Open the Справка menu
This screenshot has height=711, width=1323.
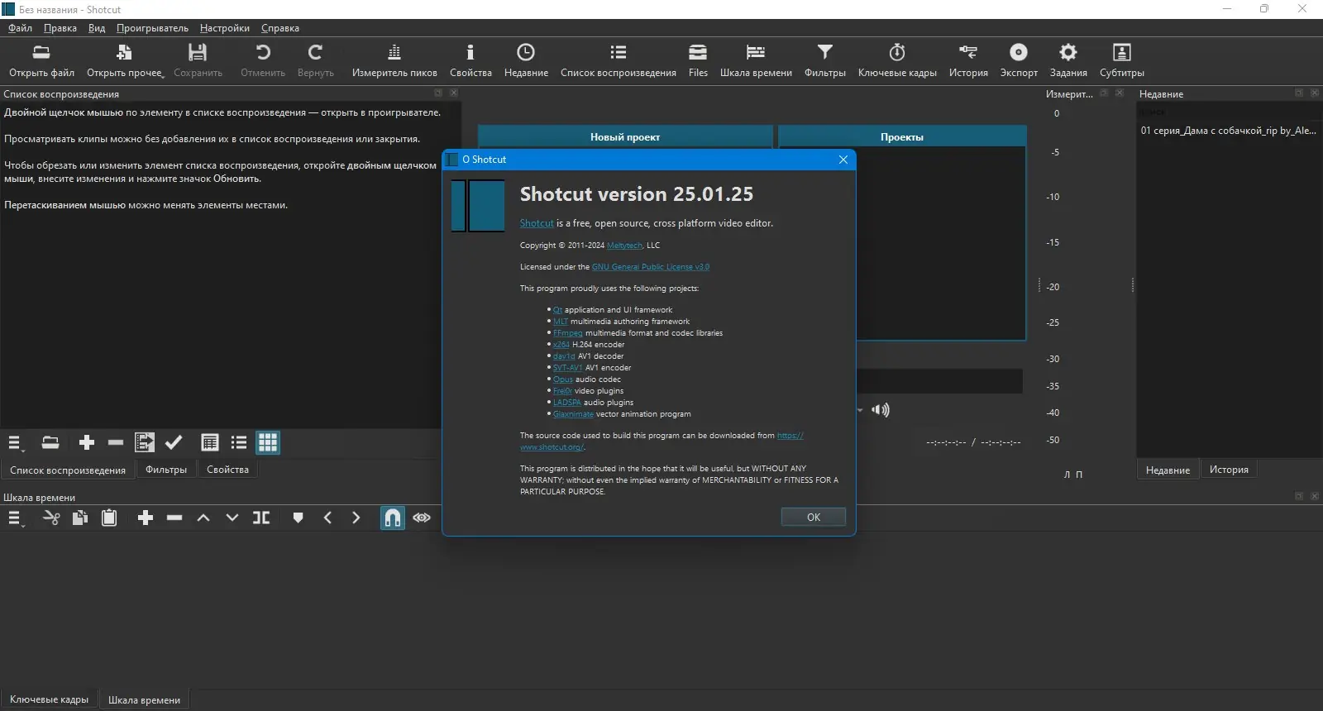pos(280,28)
